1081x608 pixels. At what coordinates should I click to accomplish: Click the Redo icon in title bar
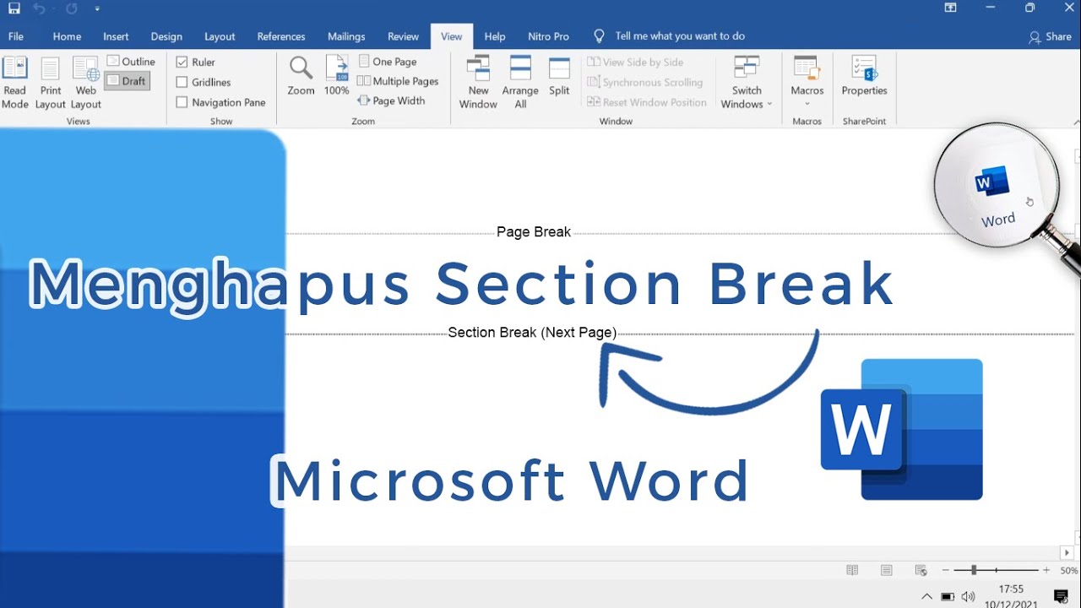[72, 8]
